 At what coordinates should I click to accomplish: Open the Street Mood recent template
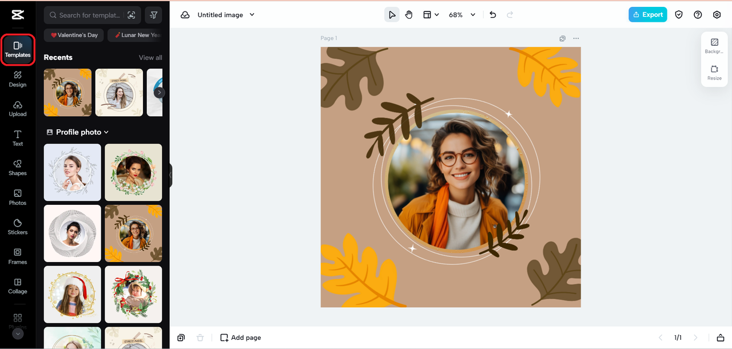(119, 93)
